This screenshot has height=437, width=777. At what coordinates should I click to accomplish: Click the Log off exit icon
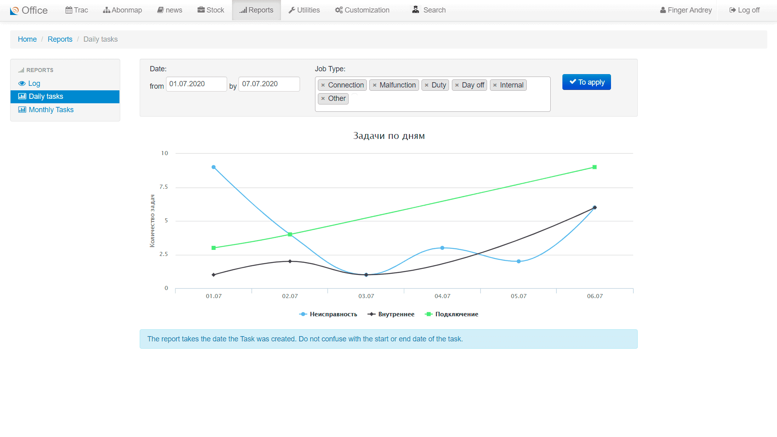point(732,10)
